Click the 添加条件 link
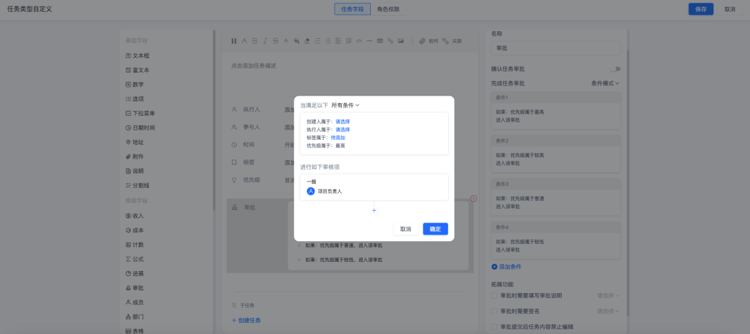The width and height of the screenshot is (750, 334). [506, 267]
